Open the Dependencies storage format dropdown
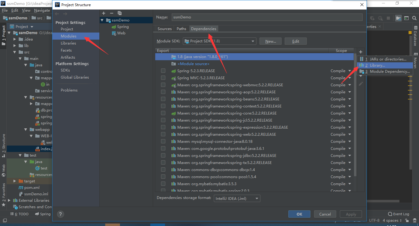Screen dimensions: 419x226 pos(237,199)
